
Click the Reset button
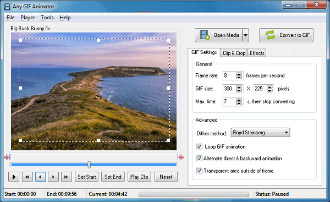(x=166, y=177)
